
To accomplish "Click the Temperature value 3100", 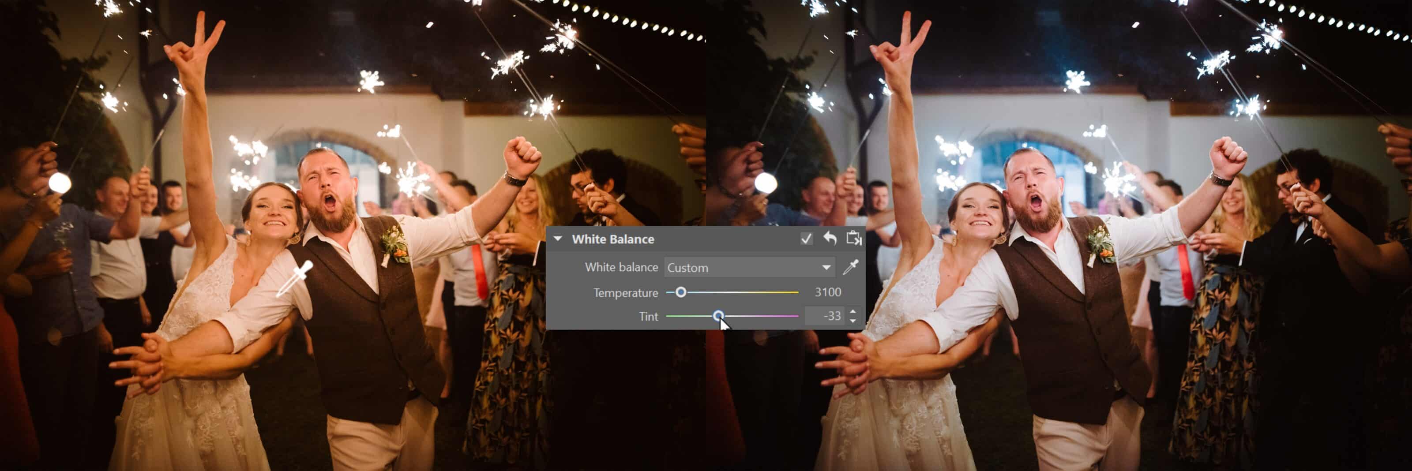I will click(x=828, y=292).
